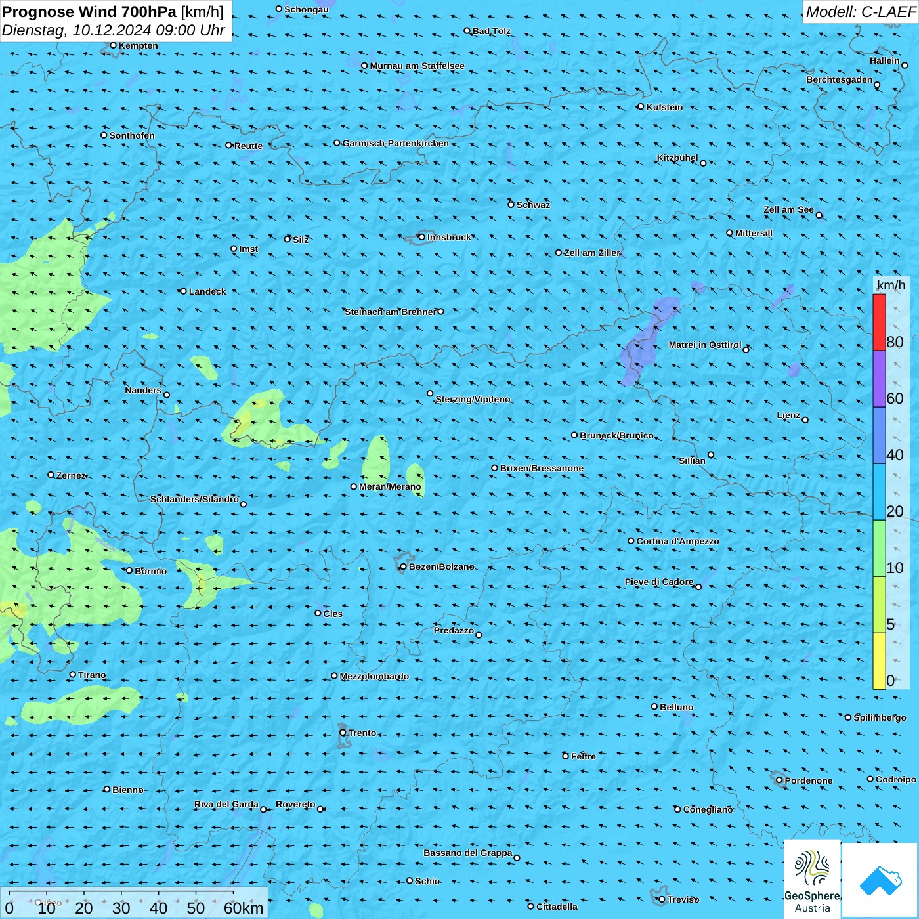
Task: Click the GeoSphere Austria logo
Action: [x=812, y=879]
